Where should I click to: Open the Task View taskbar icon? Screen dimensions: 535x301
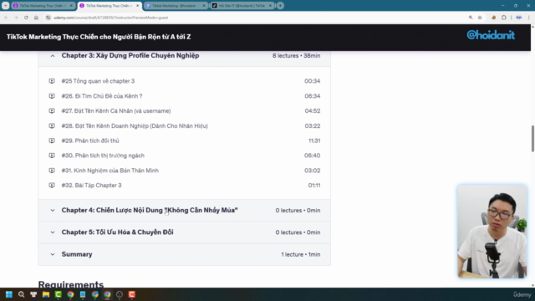click(x=33, y=294)
